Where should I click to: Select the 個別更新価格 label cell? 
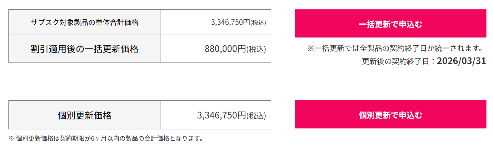85,115
